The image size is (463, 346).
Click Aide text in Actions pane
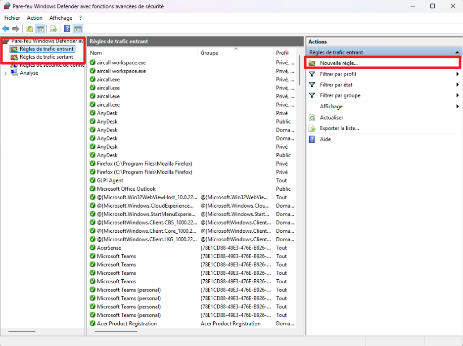coord(325,139)
